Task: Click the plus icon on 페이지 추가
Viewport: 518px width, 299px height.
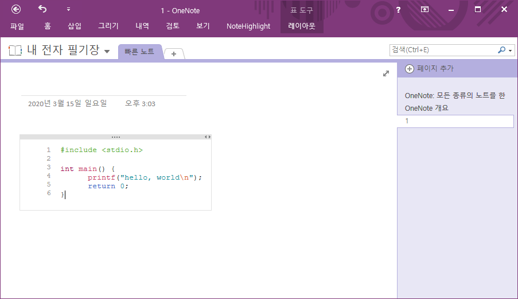Action: click(x=410, y=69)
